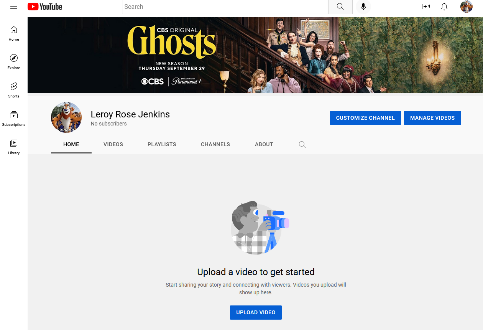The width and height of the screenshot is (483, 330).
Task: Click the Ghosts banner image
Action: click(x=255, y=55)
